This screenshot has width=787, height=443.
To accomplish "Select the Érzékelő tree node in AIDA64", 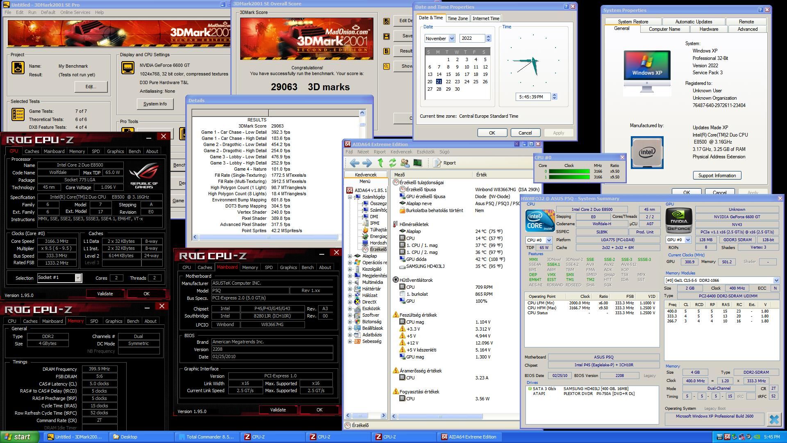I will click(374, 249).
